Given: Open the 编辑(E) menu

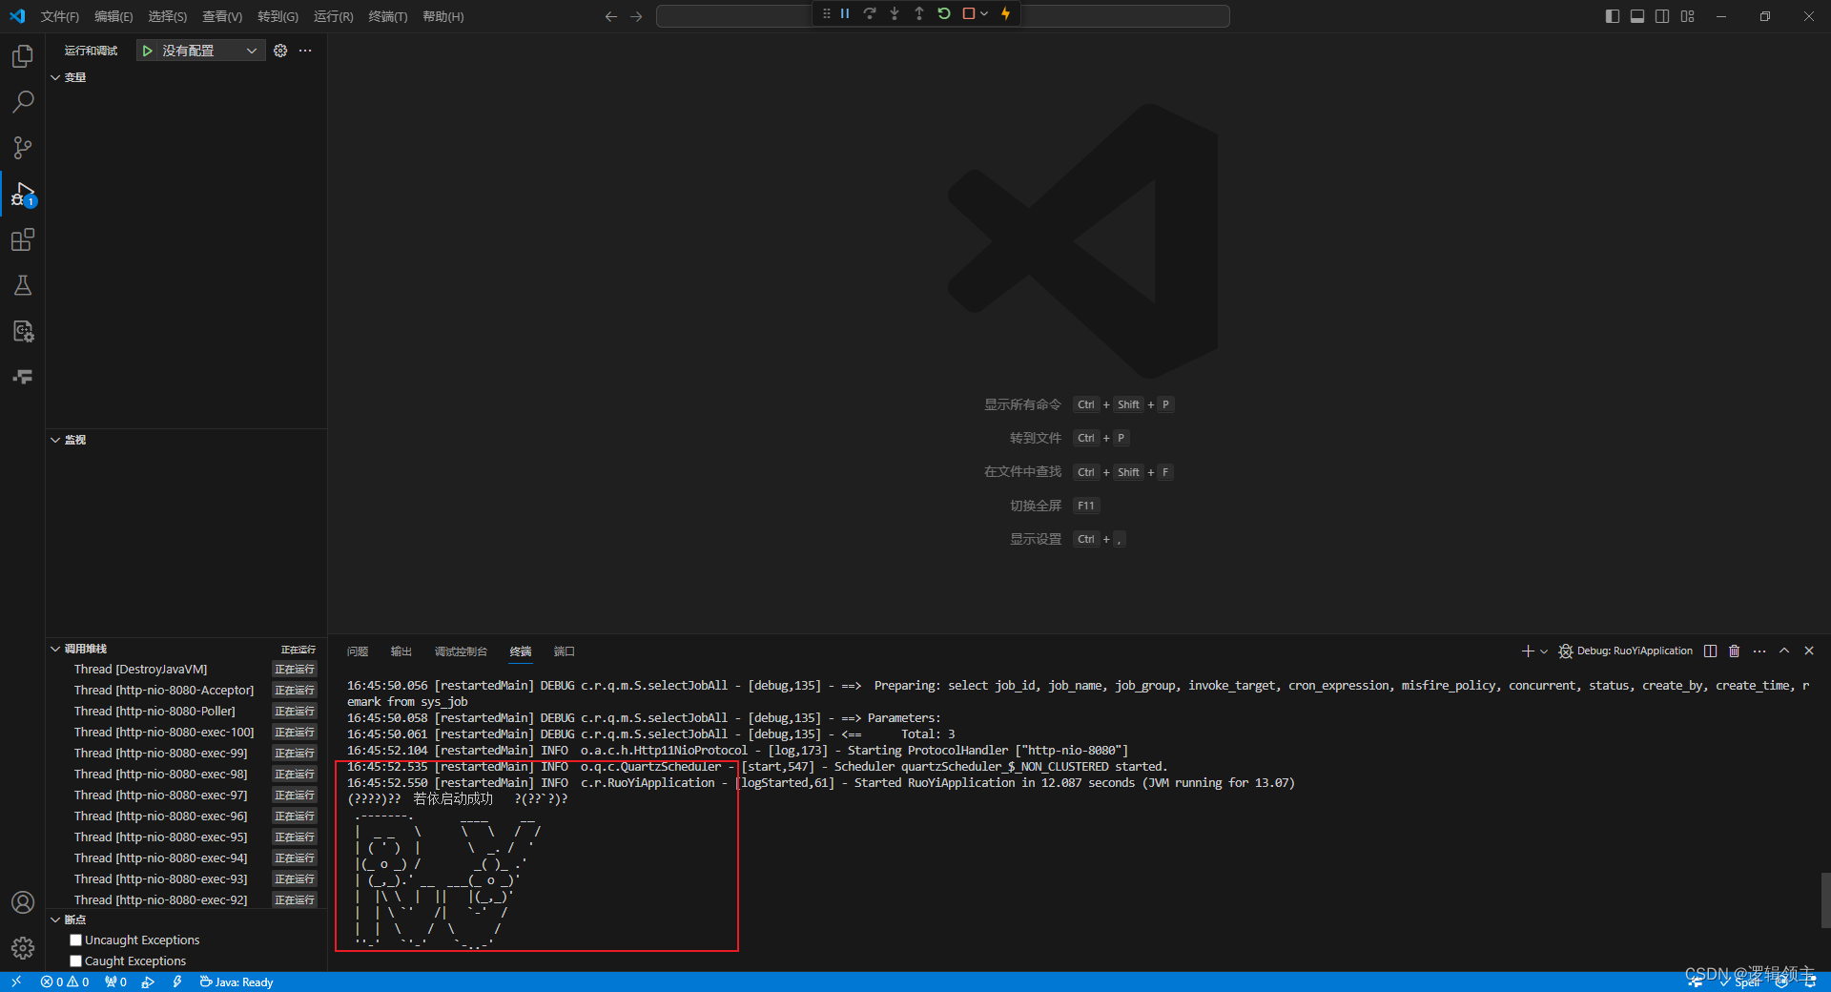Looking at the screenshot, I should (113, 16).
